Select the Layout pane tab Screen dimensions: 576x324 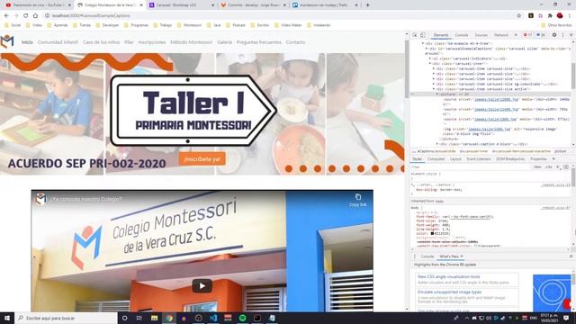point(455,159)
